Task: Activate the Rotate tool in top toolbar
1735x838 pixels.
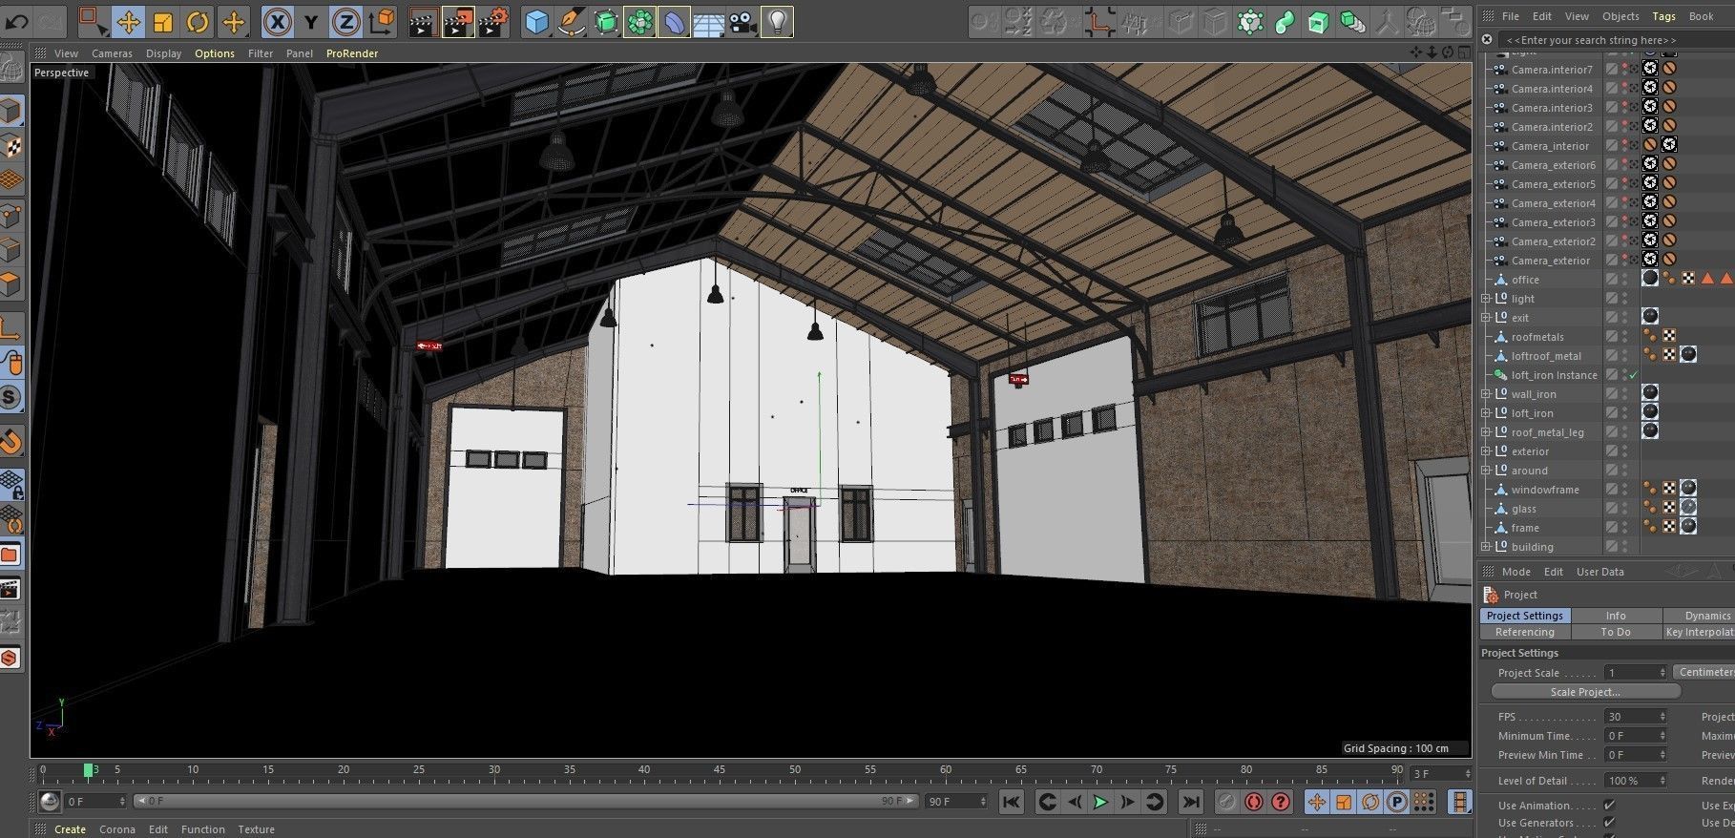Action: pos(198,21)
